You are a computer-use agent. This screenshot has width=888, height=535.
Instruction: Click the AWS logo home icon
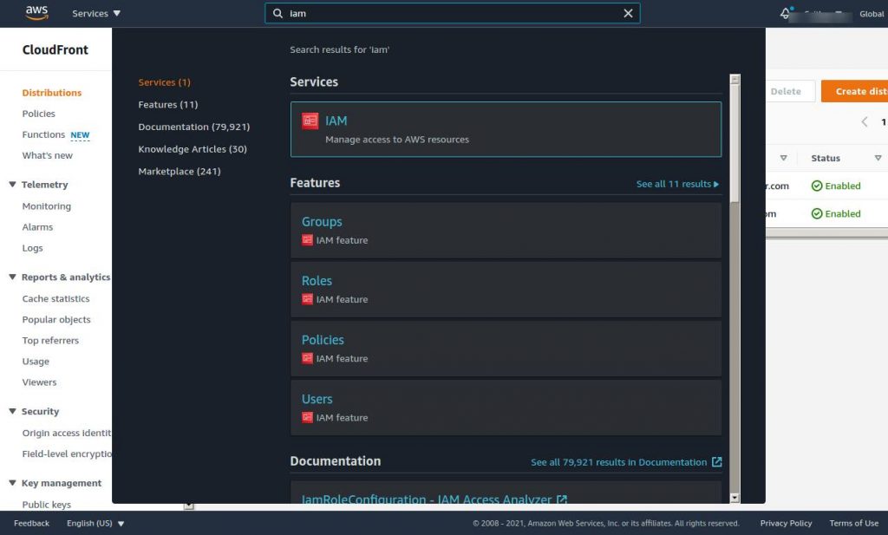(x=36, y=13)
